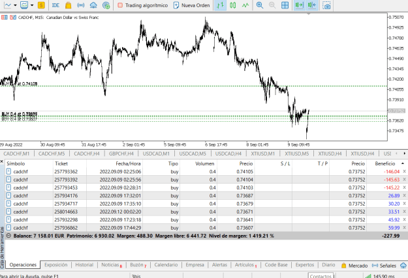408x278 pixels.
Task: Open Mercado from the bottom bar
Action: click(354, 266)
